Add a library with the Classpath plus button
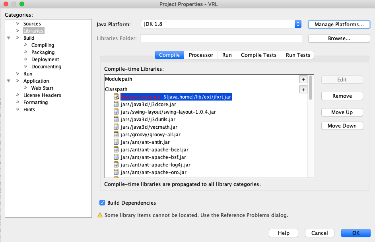Viewport: 375px width, 242px height. (303, 90)
